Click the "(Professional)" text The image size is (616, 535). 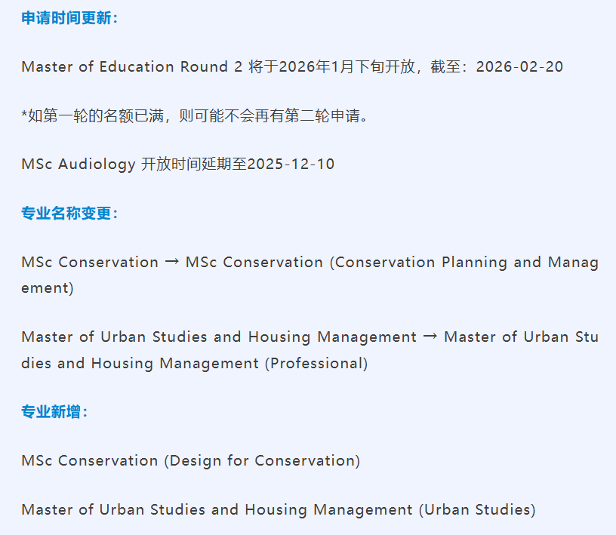[x=316, y=363]
